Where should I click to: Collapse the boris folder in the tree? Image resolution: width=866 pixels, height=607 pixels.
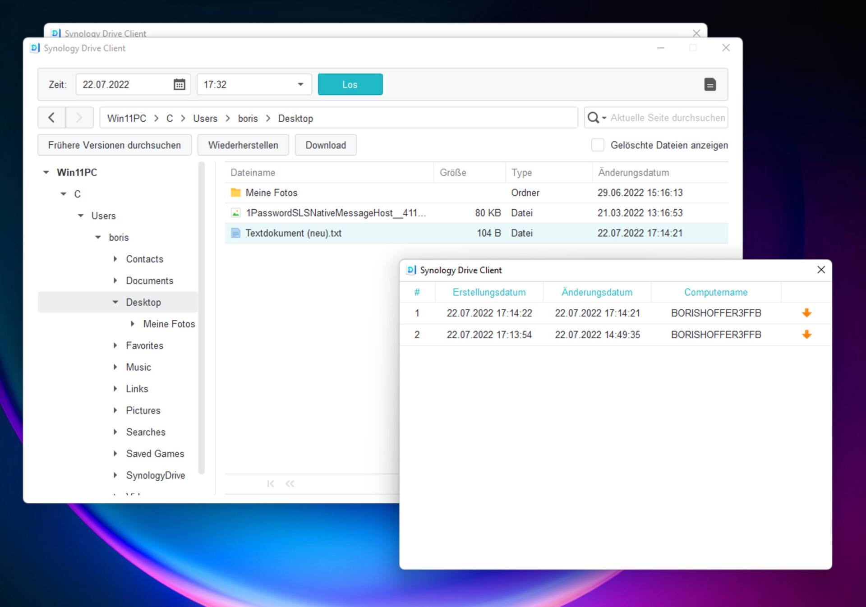click(98, 237)
